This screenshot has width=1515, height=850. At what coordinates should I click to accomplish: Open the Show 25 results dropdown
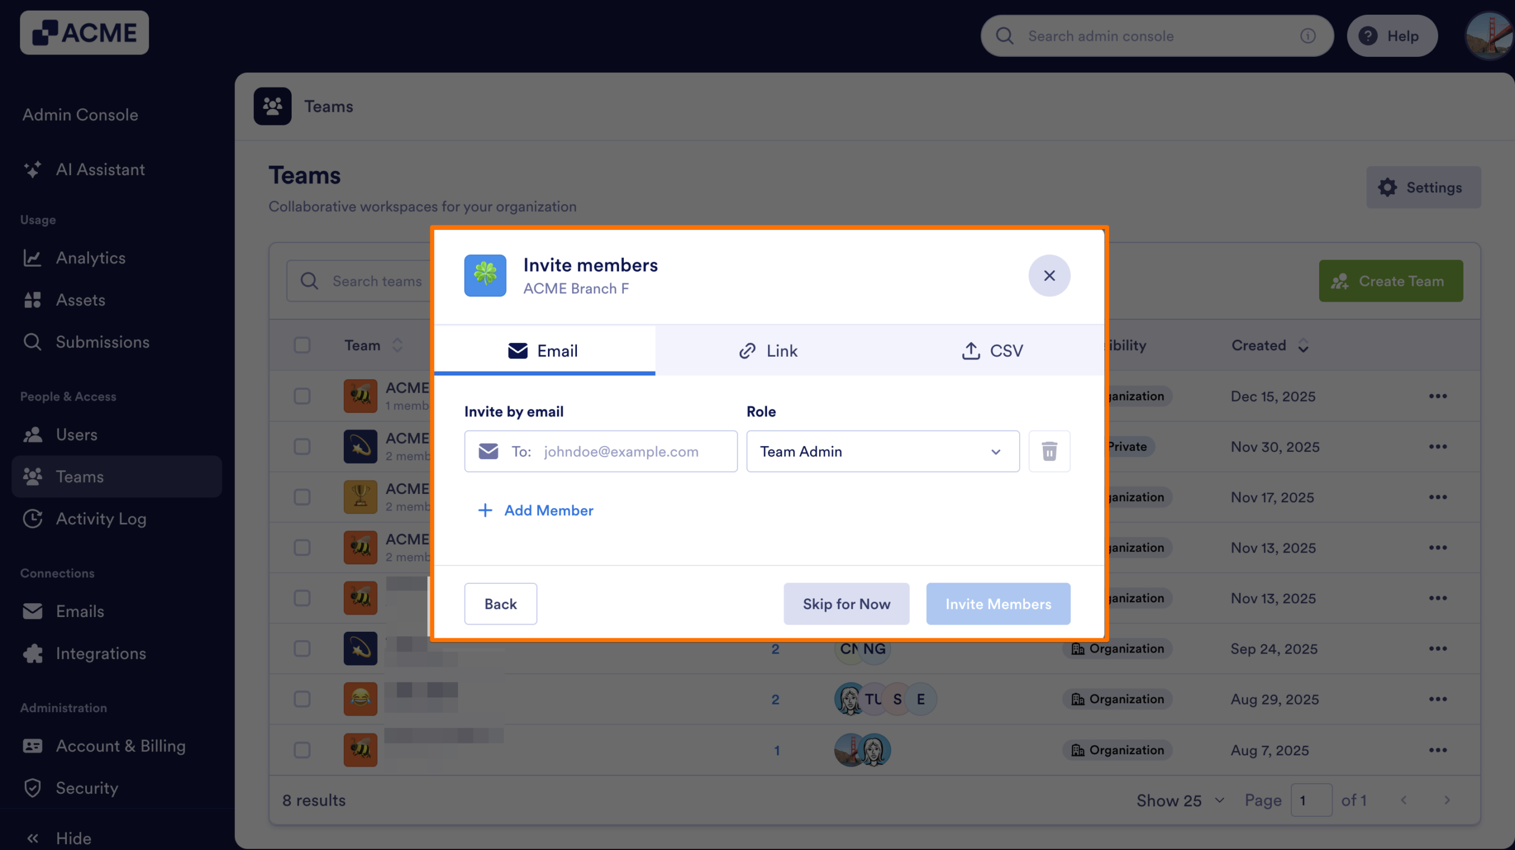pos(1179,800)
